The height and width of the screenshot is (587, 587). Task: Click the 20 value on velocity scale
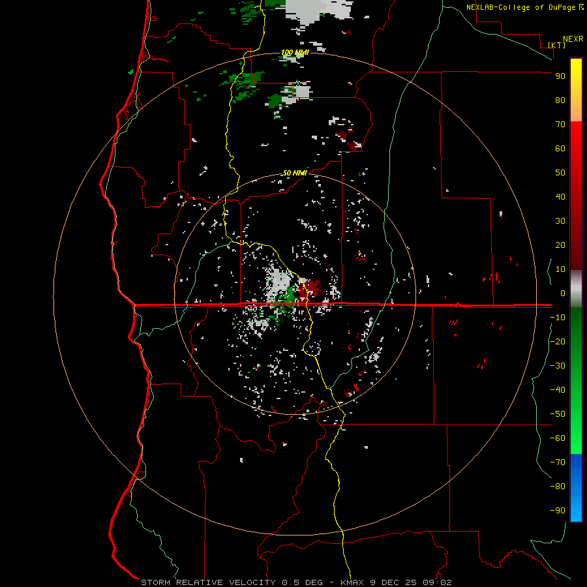[x=560, y=245]
